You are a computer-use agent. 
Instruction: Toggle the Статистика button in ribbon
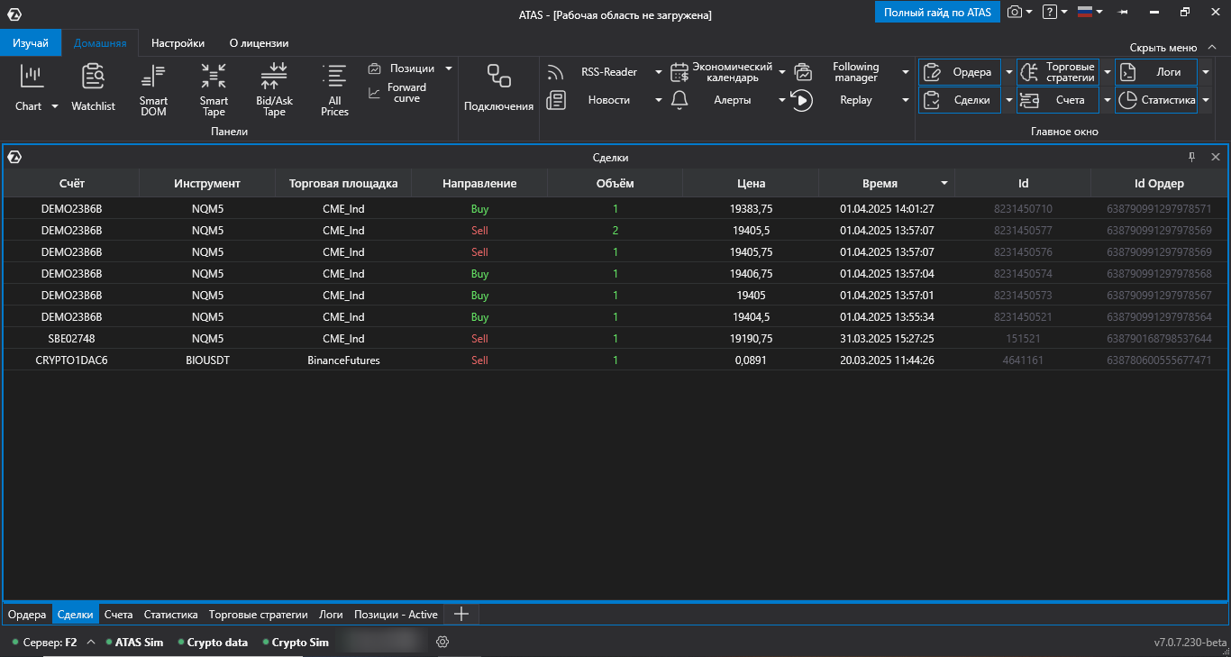(x=1156, y=100)
